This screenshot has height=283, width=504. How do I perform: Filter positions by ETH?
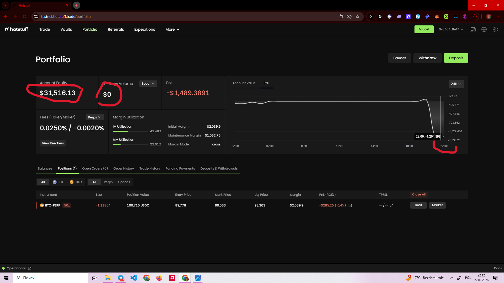(59, 182)
